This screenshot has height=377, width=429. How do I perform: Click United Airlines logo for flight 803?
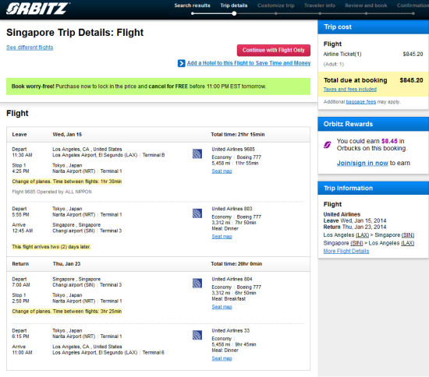pyautogui.click(x=197, y=213)
